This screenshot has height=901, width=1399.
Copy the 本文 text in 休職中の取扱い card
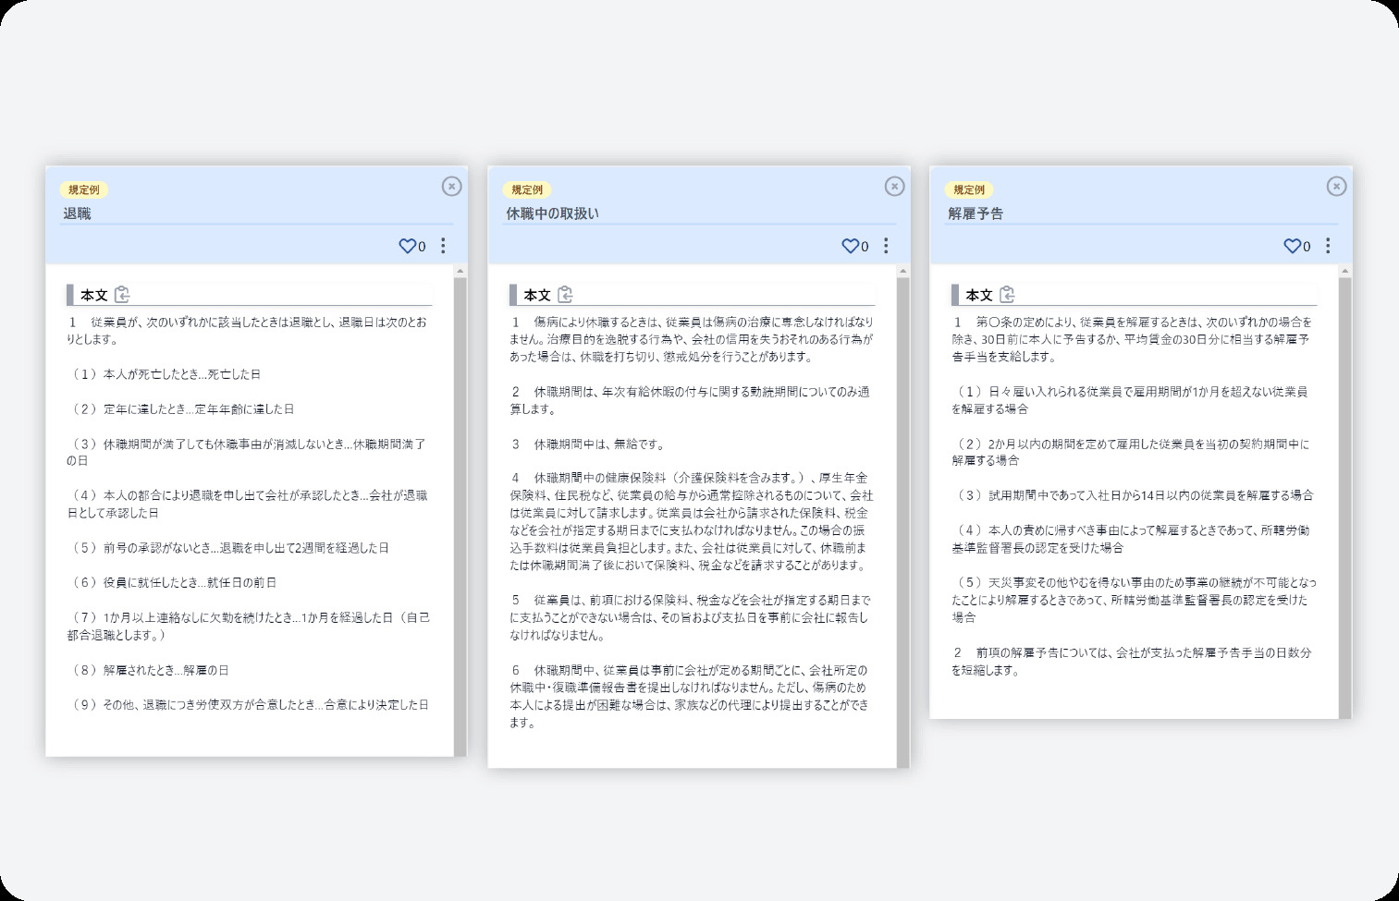click(565, 295)
